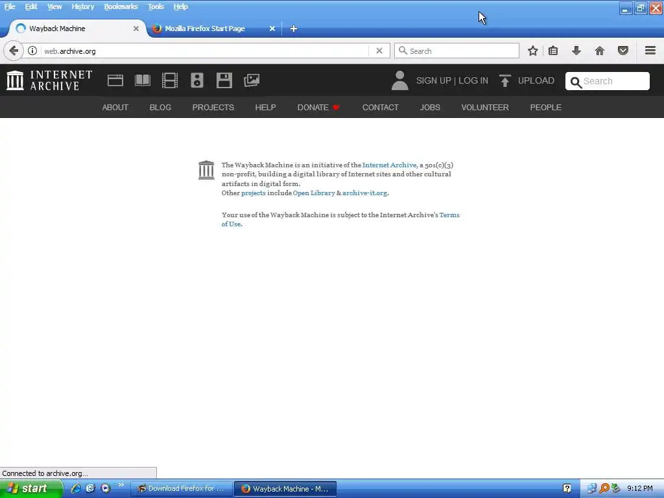Bookmark this page with the star icon
This screenshot has height=498, width=664.
pos(533,51)
